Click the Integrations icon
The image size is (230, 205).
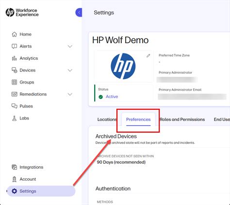pyautogui.click(x=14, y=167)
